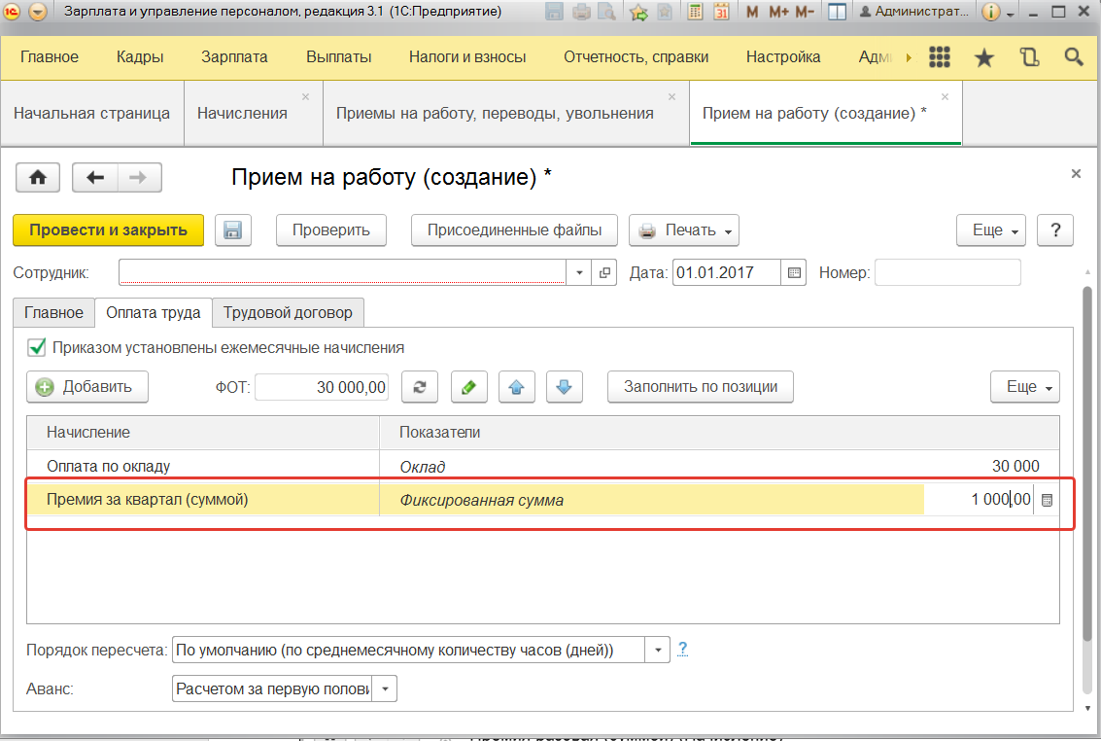The width and height of the screenshot is (1101, 741).
Task: Click the save icon in the title bar
Action: pyautogui.click(x=554, y=12)
